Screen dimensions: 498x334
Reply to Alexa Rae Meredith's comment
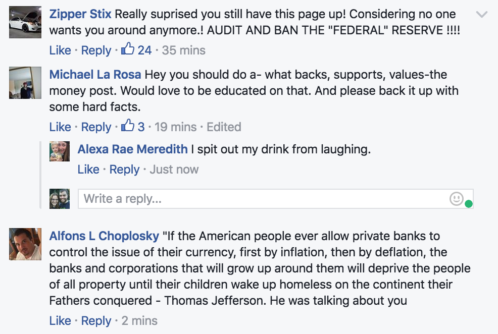(x=124, y=170)
